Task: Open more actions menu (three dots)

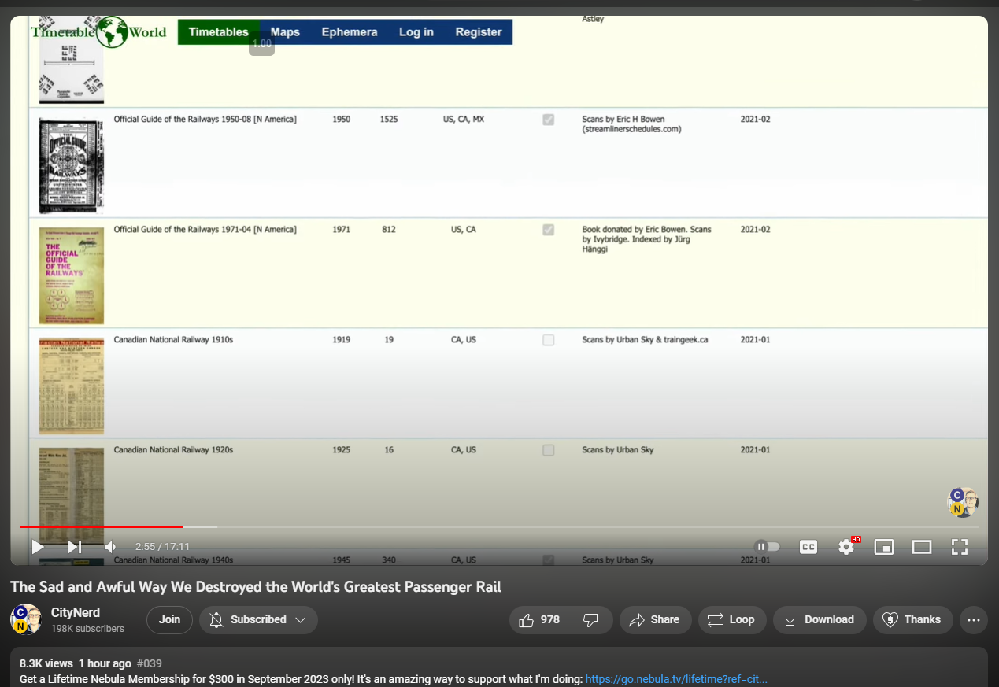Action: pyautogui.click(x=973, y=619)
